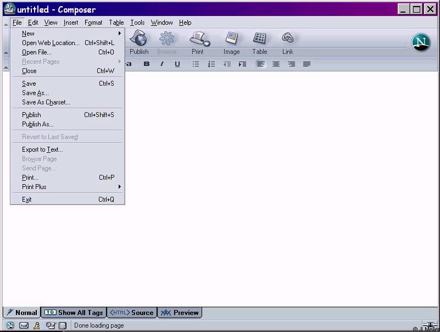Align text right
440x332 pixels.
coord(291,64)
